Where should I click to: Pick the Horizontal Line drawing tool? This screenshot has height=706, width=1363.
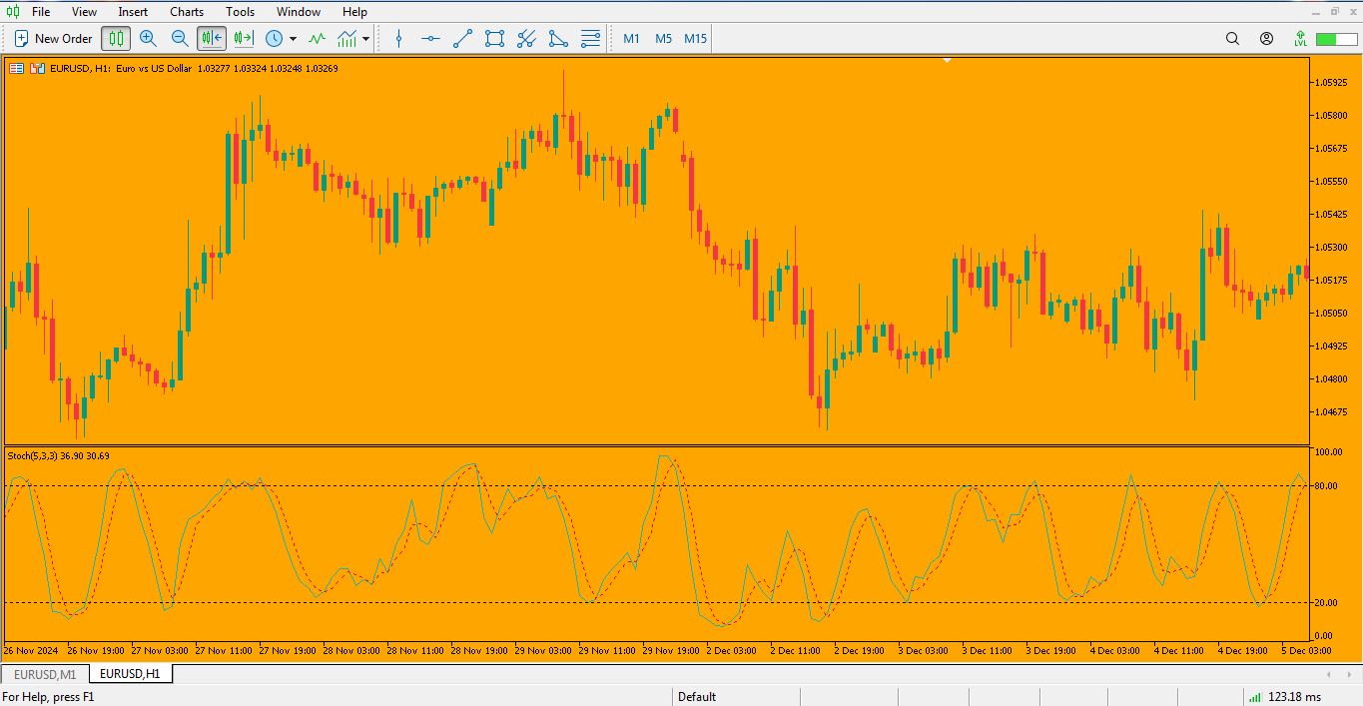point(429,38)
